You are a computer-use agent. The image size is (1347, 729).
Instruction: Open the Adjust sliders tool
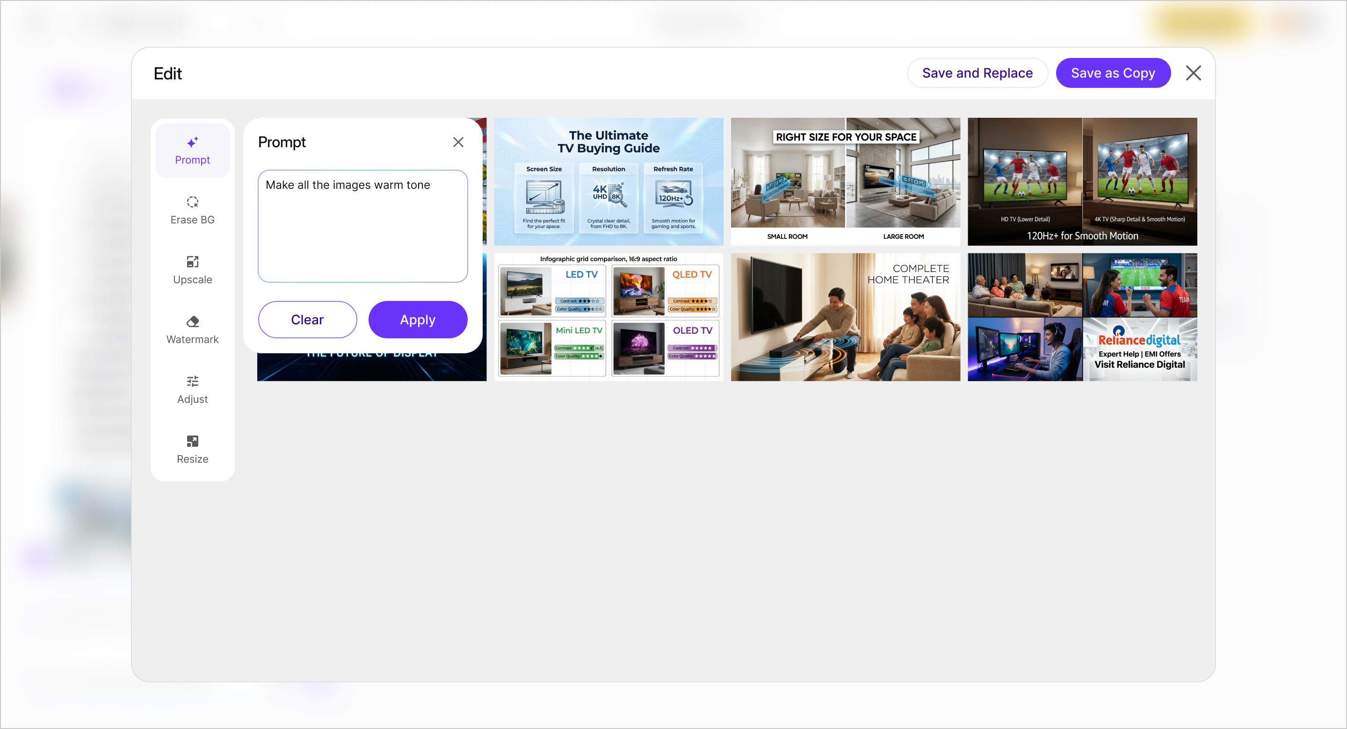click(192, 390)
